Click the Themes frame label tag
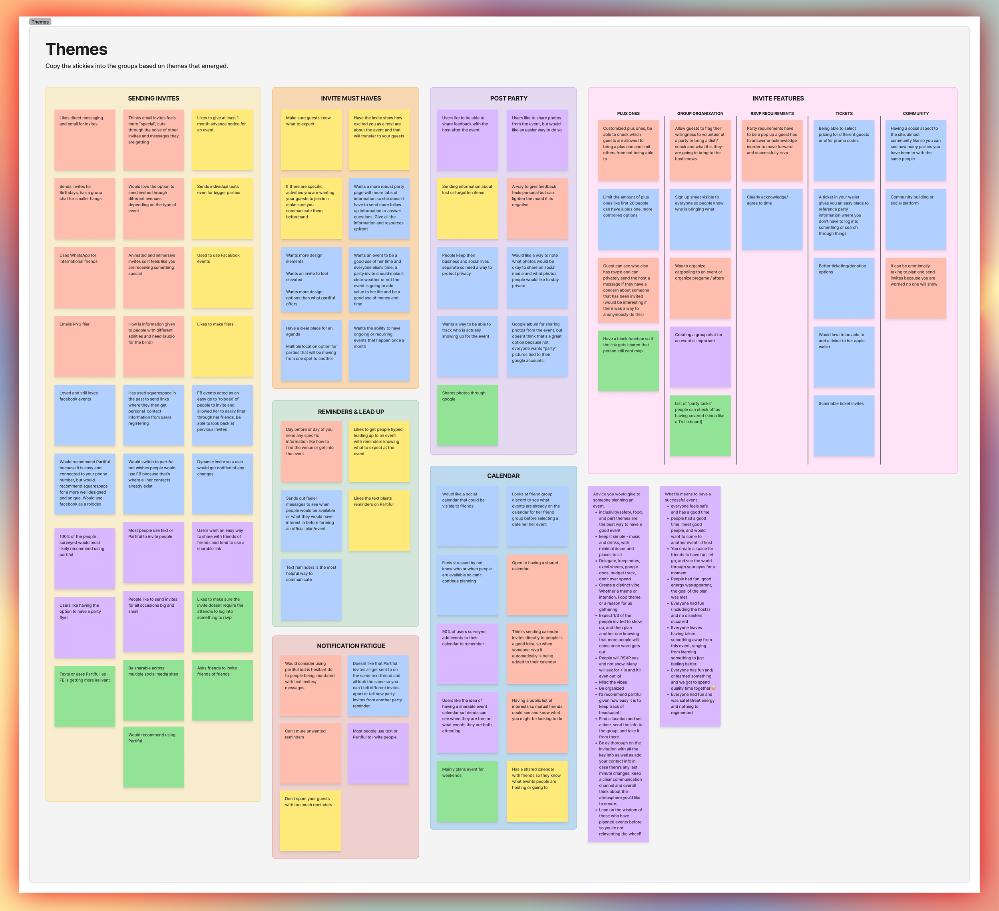Image resolution: width=999 pixels, height=911 pixels. coord(40,22)
